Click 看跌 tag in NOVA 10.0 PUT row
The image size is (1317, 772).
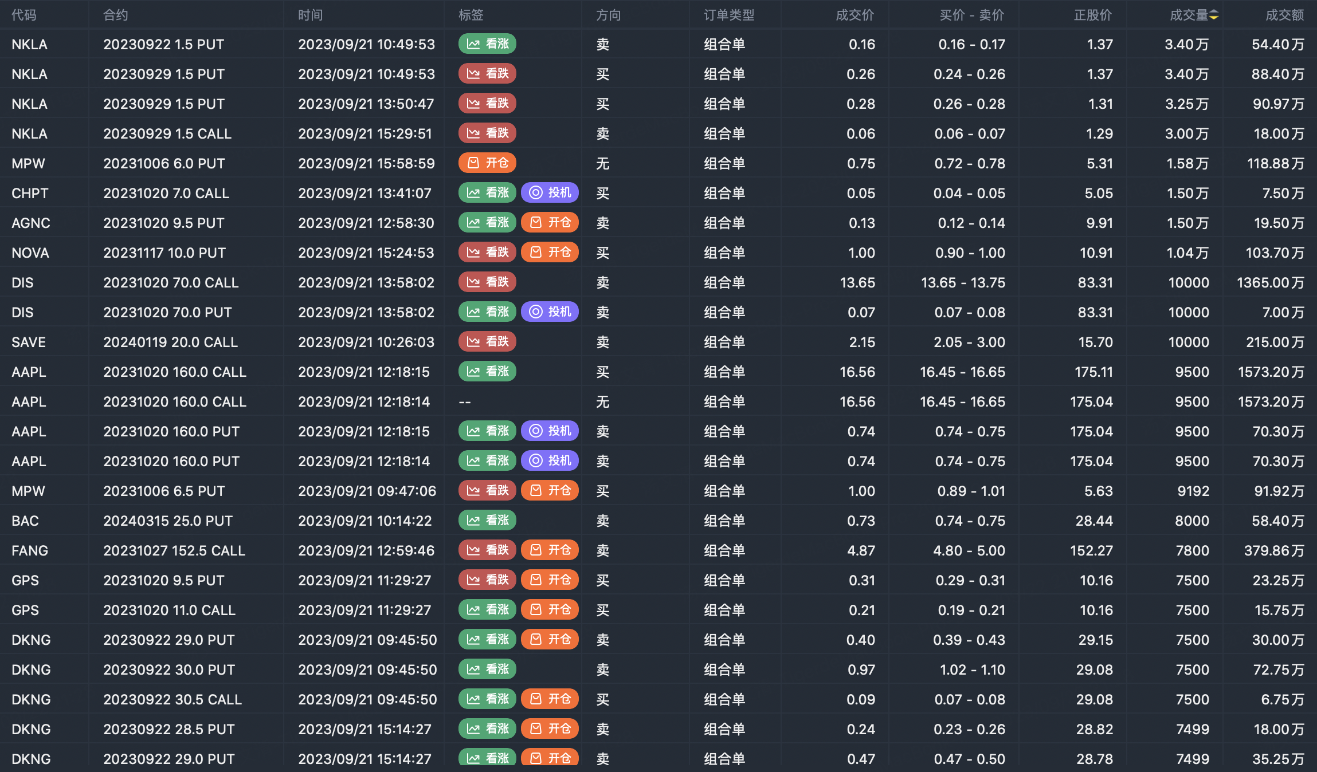pos(487,252)
